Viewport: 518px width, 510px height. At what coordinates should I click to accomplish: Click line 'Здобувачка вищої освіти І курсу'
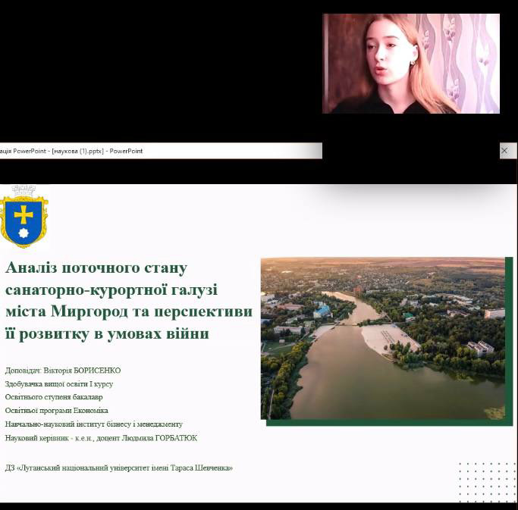(x=59, y=384)
